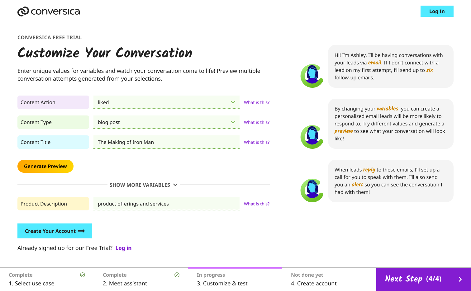This screenshot has width=471, height=291.
Task: Click the Content Title input field
Action: 166,142
